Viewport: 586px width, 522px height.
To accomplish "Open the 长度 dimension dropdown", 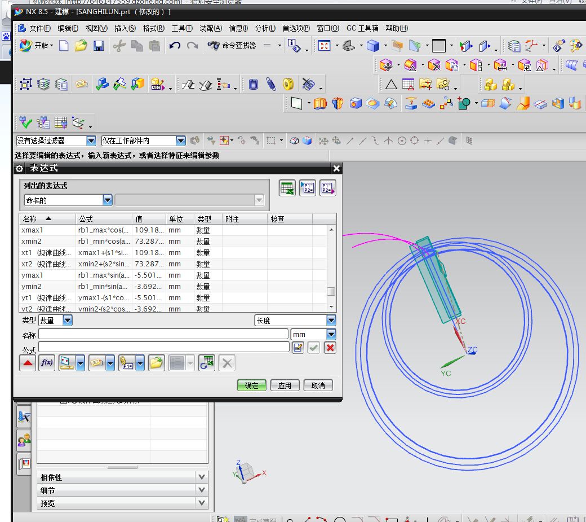I will [x=331, y=321].
